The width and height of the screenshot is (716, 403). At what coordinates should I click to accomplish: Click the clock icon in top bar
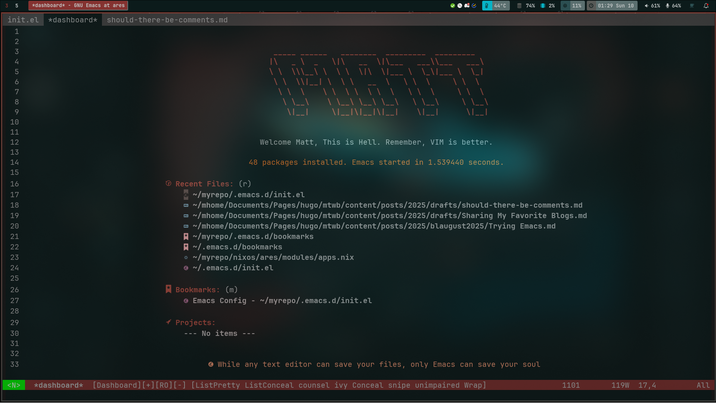[x=591, y=6]
